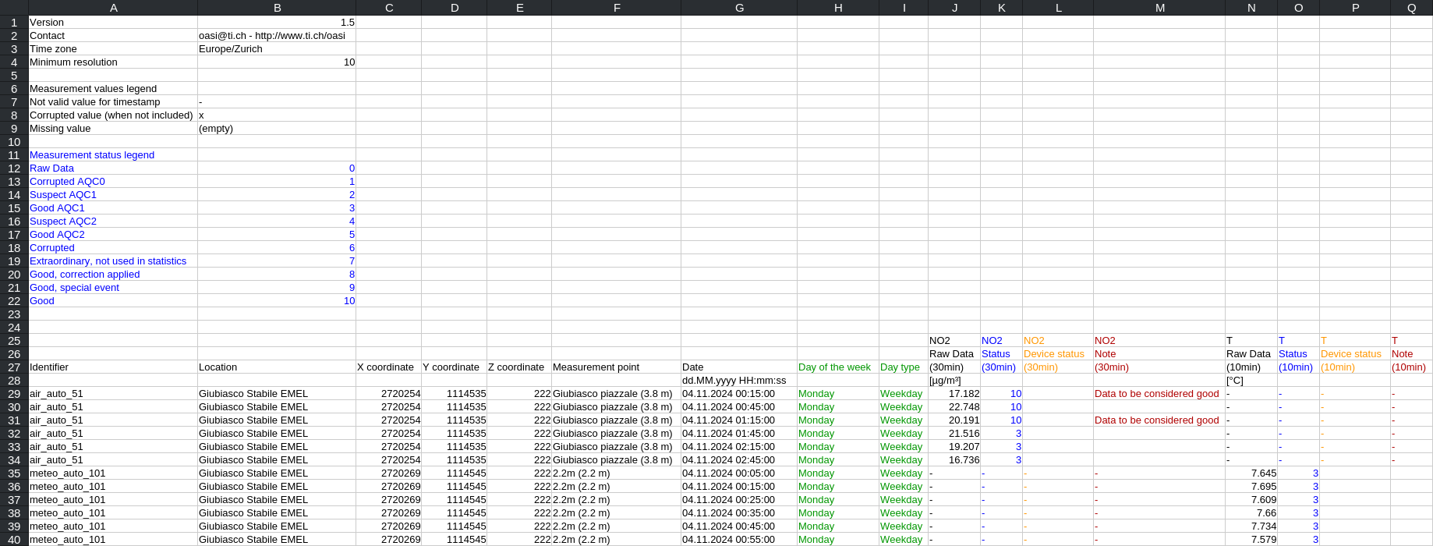This screenshot has width=1433, height=546.
Task: Click the 'Identifier' header cell
Action: tap(113, 367)
